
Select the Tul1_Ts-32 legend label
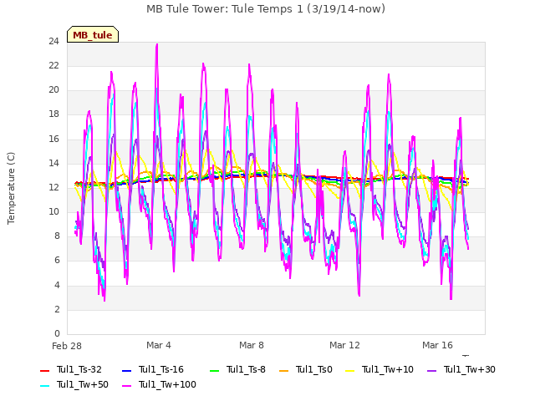79,369
